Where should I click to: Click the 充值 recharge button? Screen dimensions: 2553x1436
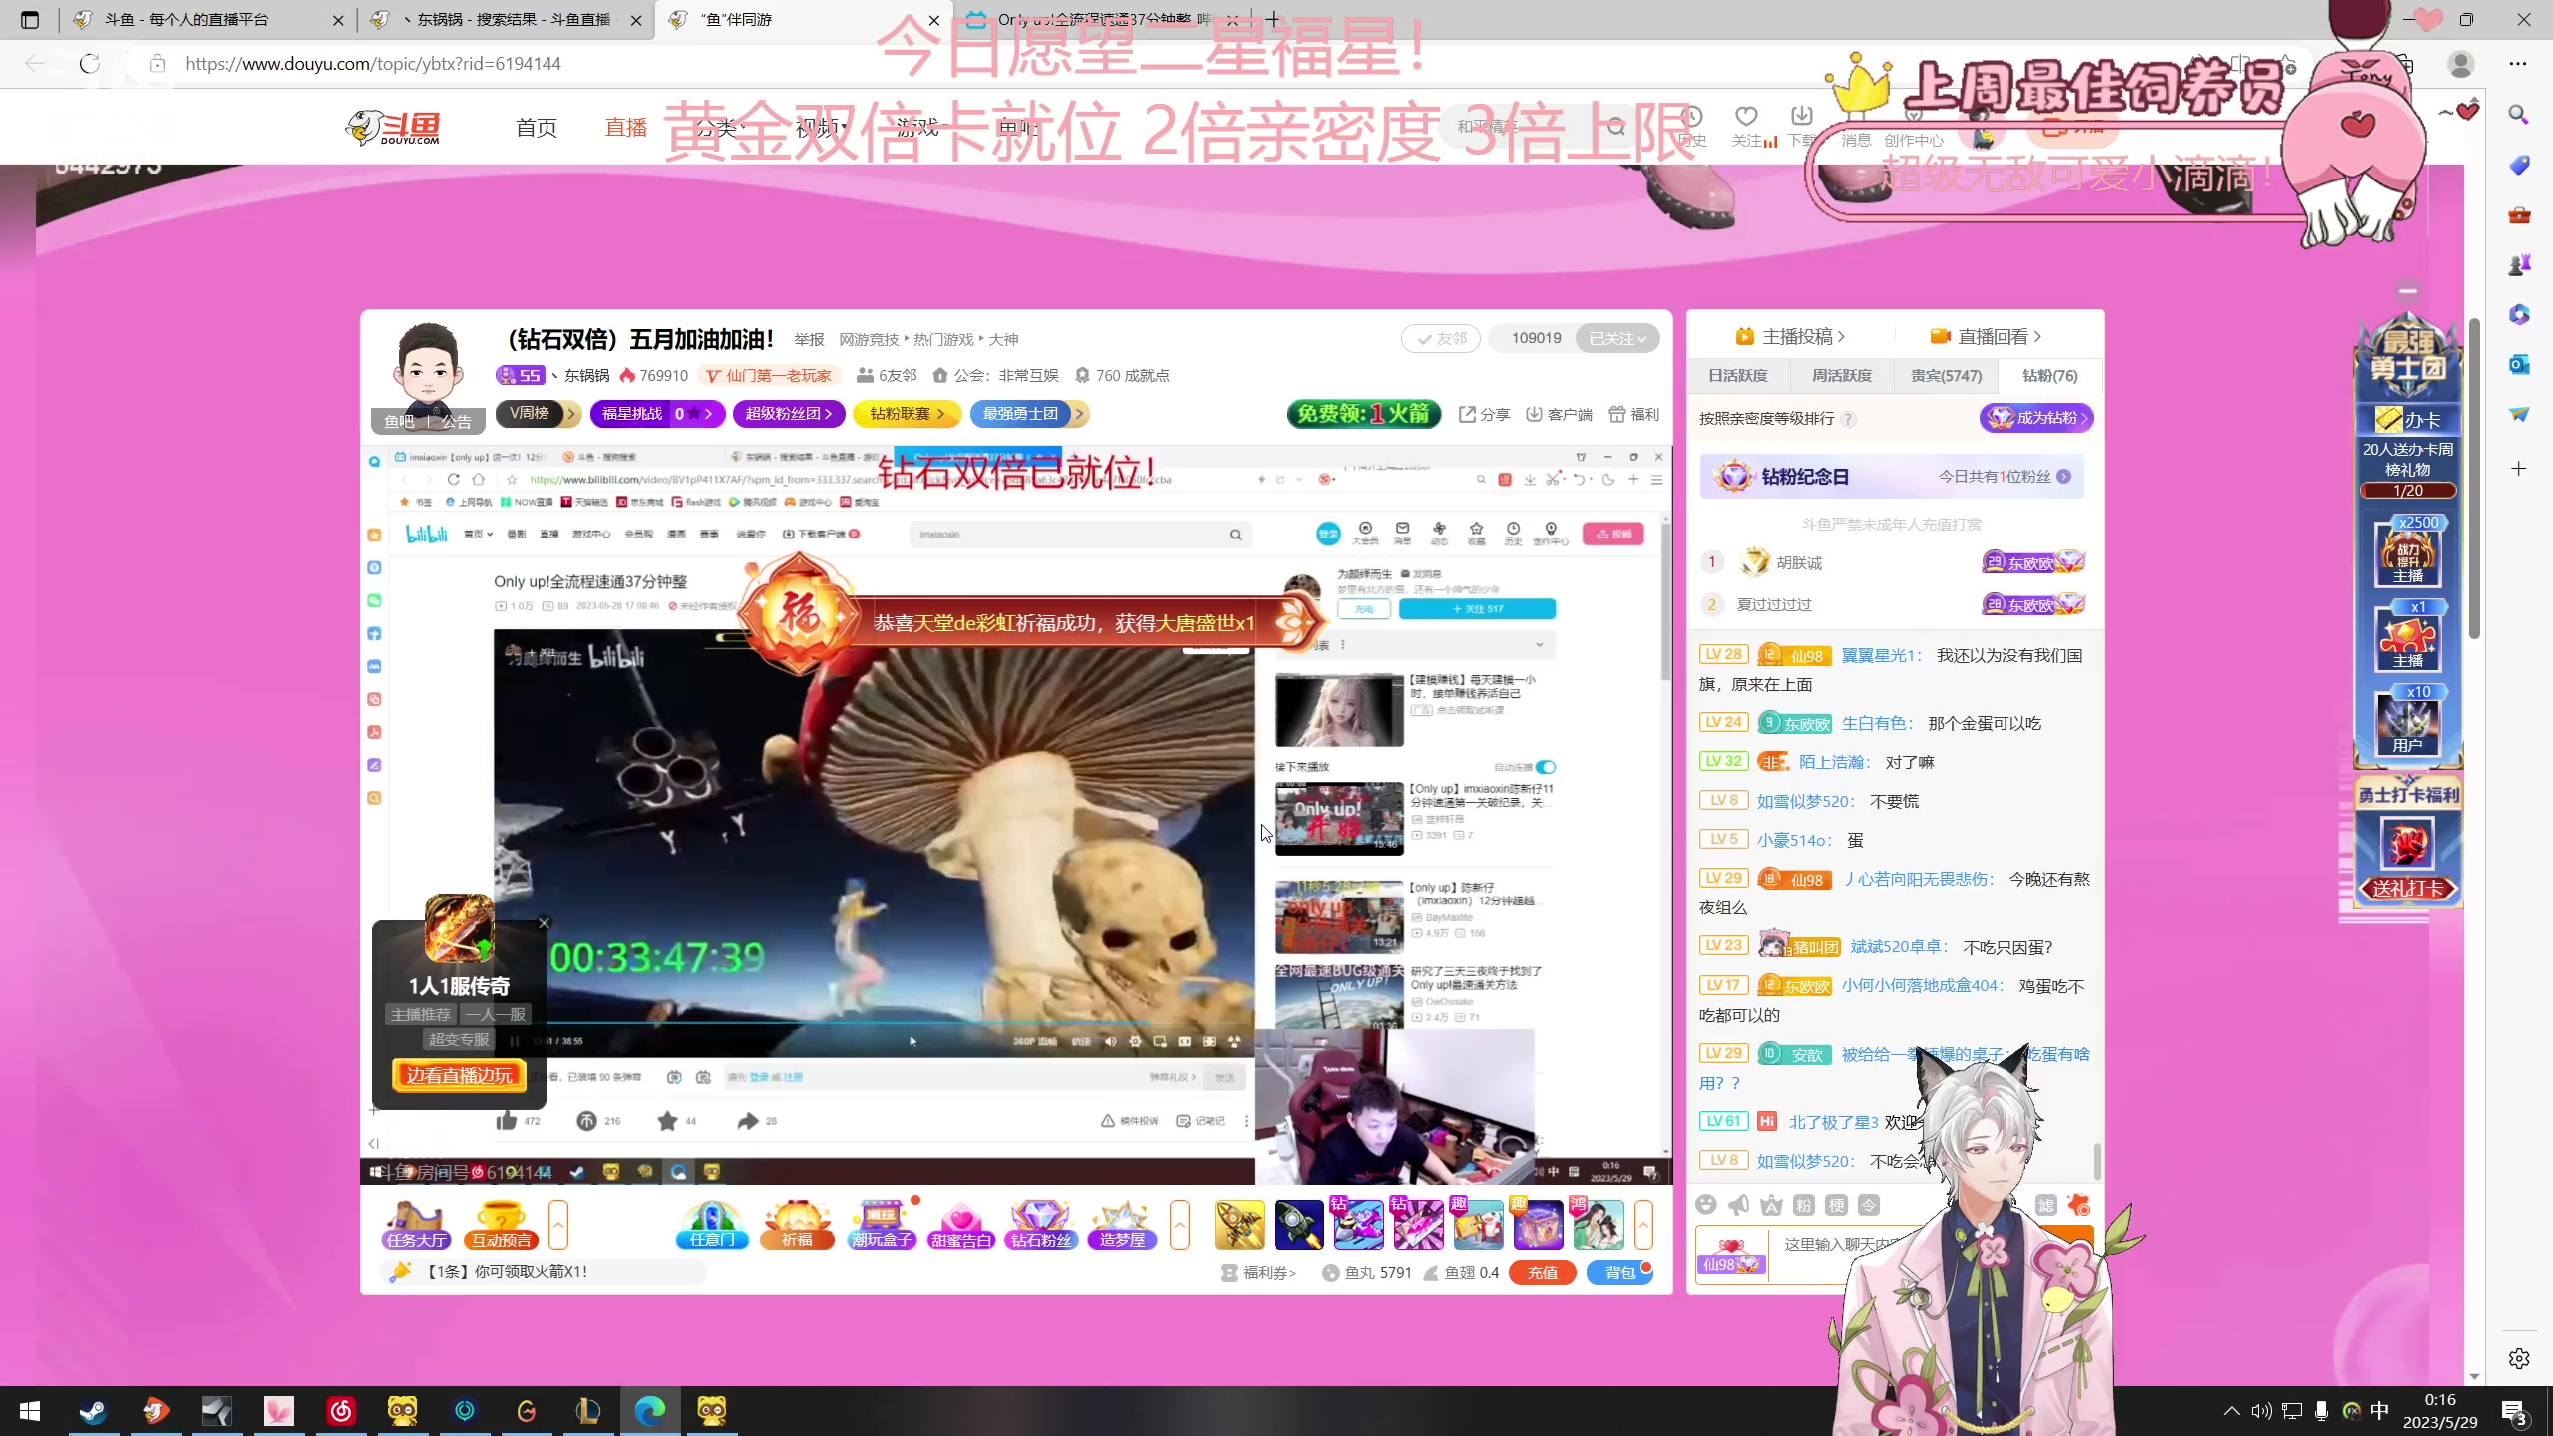pyautogui.click(x=1543, y=1273)
